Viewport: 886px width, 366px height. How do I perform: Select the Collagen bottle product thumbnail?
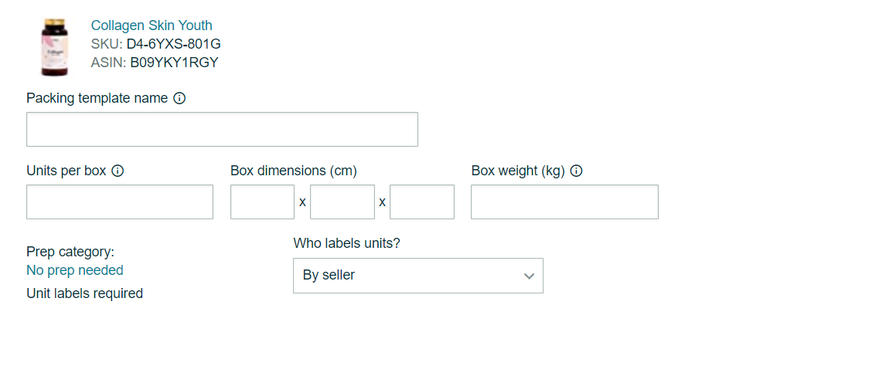click(54, 47)
